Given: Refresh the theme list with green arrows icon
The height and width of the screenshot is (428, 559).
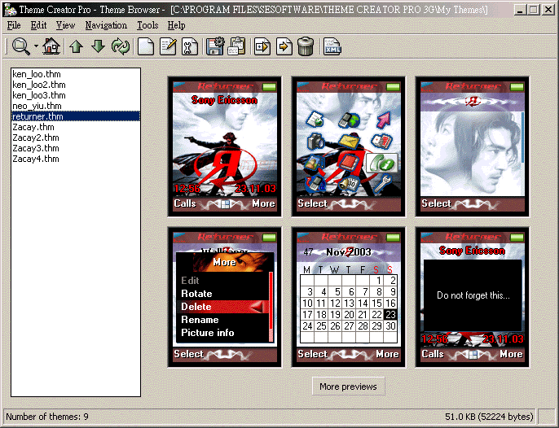Looking at the screenshot, I should click(120, 46).
